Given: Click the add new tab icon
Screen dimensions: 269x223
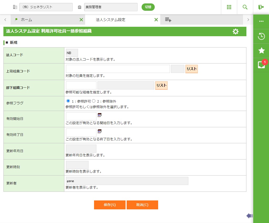Looking at the screenshot, I should (x=168, y=20).
